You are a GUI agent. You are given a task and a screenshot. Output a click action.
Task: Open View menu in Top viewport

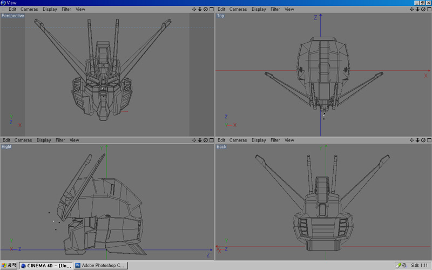289,9
